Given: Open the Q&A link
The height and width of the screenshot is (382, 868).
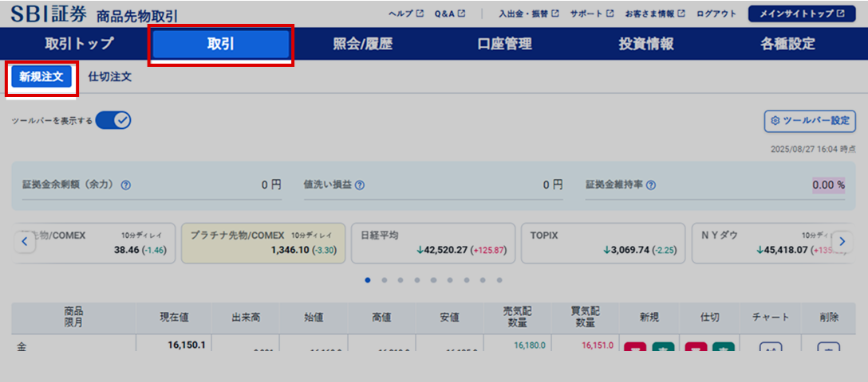Looking at the screenshot, I should tap(450, 14).
